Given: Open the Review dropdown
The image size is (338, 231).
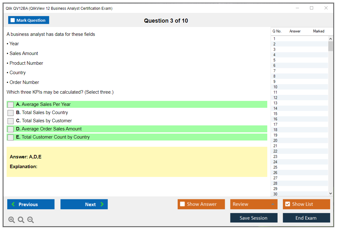Looking at the screenshot, I should pos(253,204).
